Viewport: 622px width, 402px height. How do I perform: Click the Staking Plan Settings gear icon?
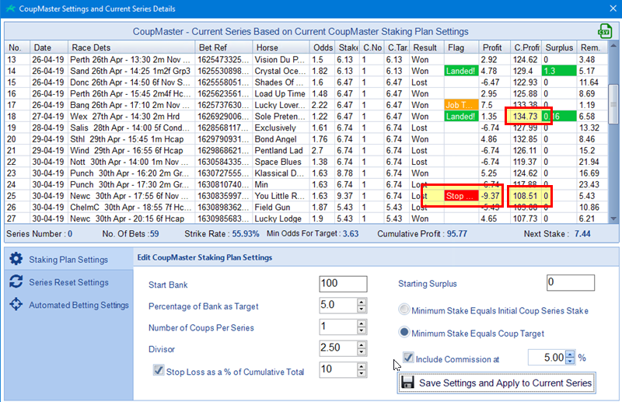16,259
